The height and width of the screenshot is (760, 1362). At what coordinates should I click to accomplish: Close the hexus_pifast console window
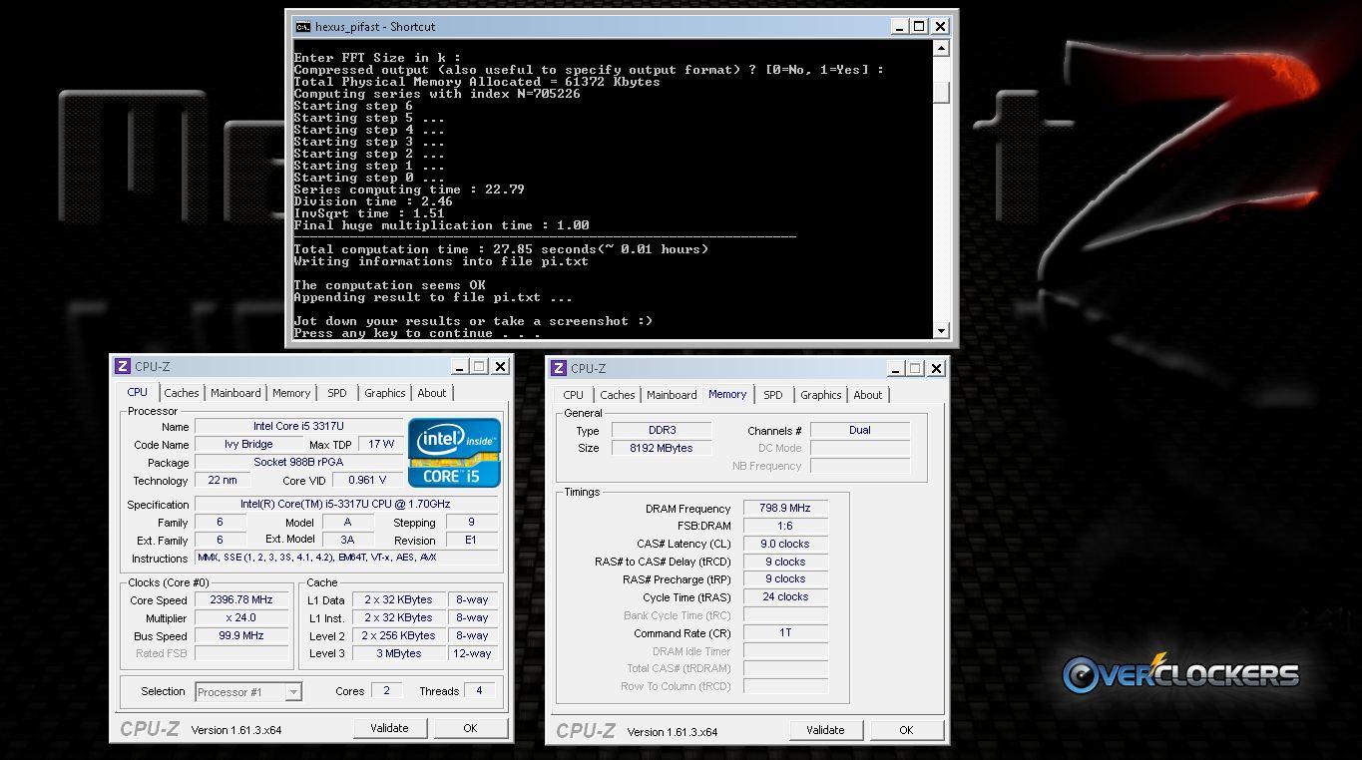940,27
